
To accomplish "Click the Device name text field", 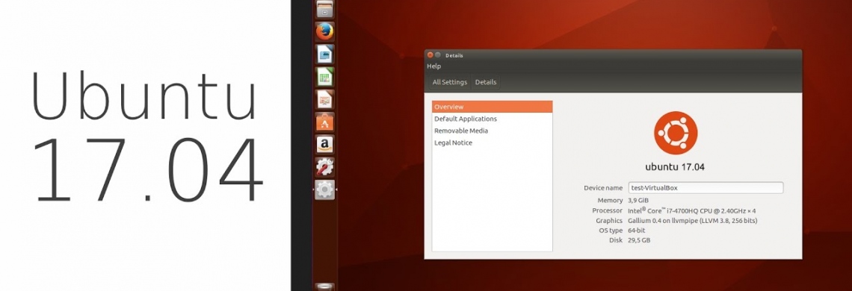I will 706,188.
